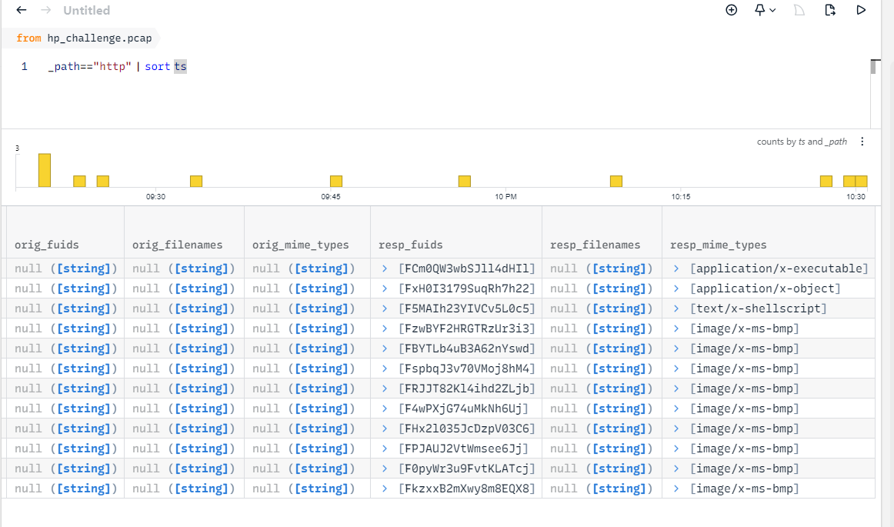Click the Untitled query title

86,11
